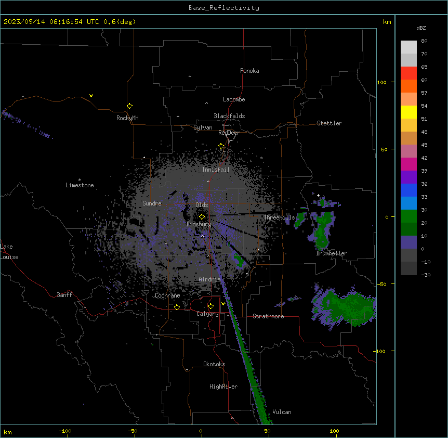Click the dBZ legend heading
Viewport: 448px width, 438px height.
point(421,28)
